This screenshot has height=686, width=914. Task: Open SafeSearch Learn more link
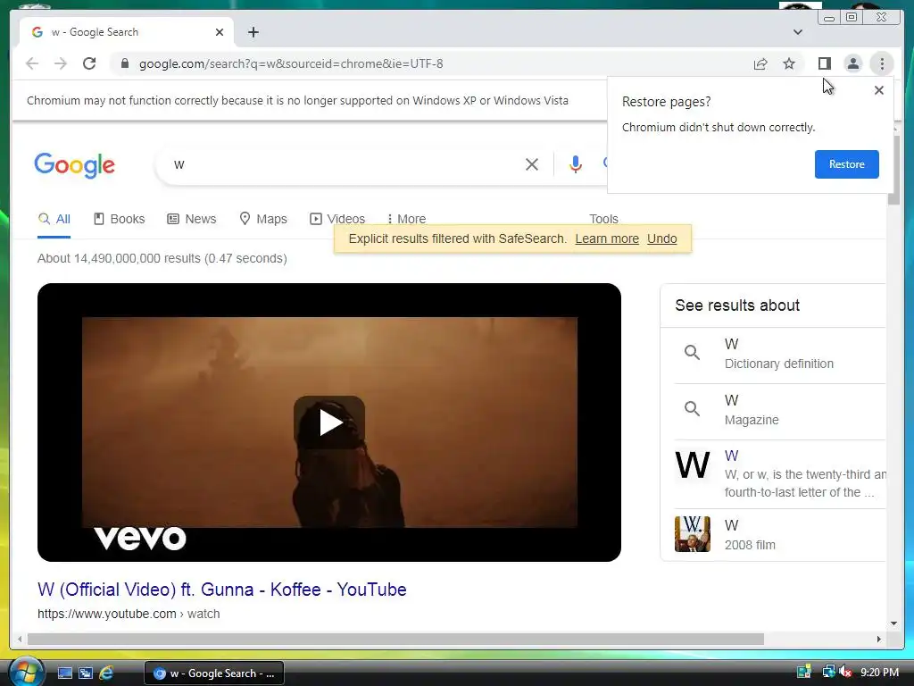coord(607,238)
